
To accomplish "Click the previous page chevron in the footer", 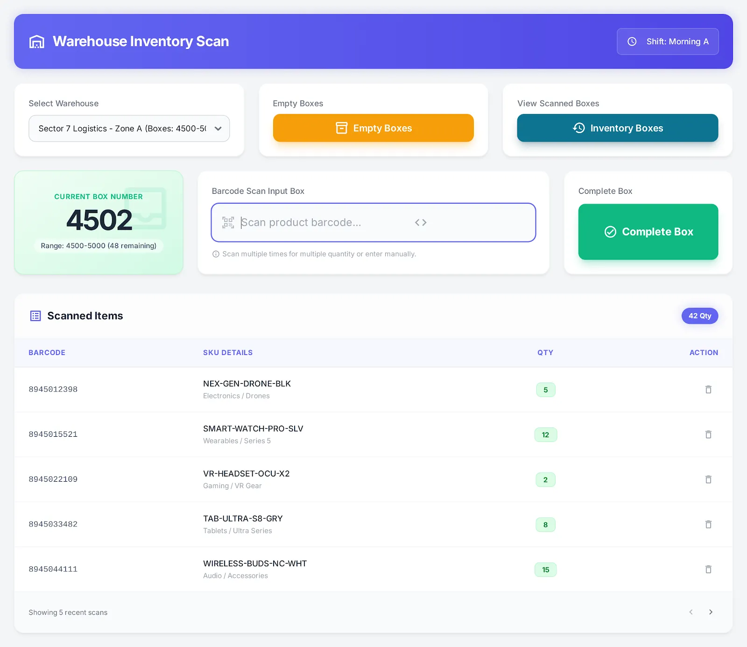I will pos(691,612).
